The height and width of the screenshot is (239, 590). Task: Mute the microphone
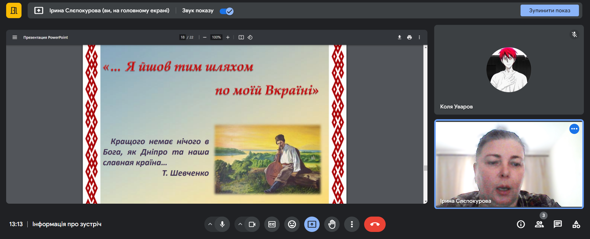[222, 224]
